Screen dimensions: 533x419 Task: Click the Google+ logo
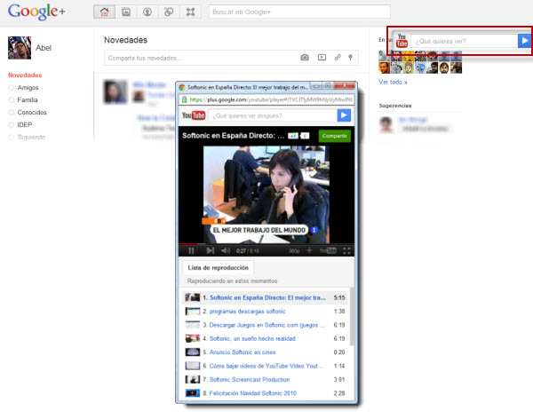[36, 12]
